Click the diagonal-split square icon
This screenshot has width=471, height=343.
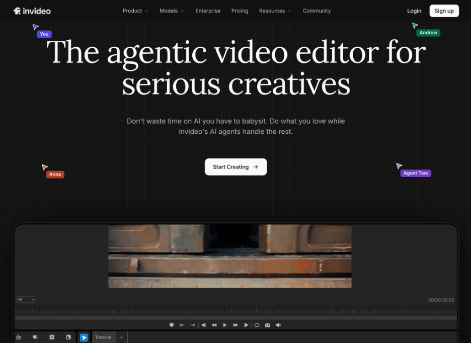point(68,337)
